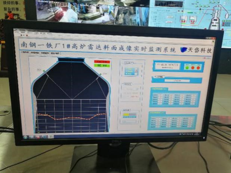Screen dimensions: 231x173
Task: Click the white time value field in the blue bar
Action: (177, 81)
